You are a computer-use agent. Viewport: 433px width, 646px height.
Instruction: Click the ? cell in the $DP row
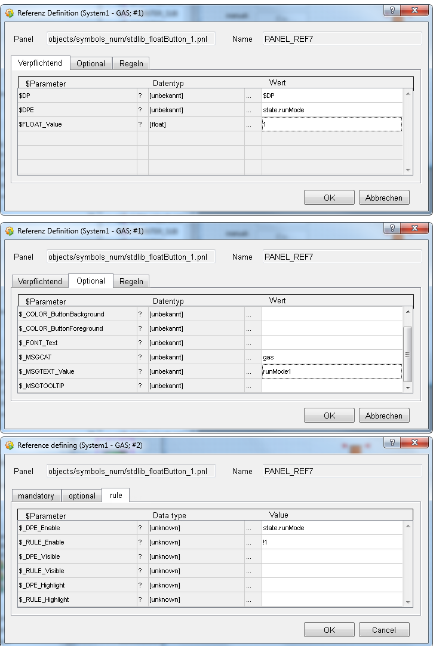(x=143, y=96)
